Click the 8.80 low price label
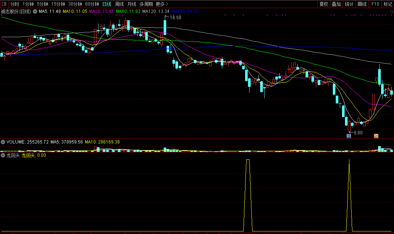Viewport: 394px width, 234px height. pos(358,133)
